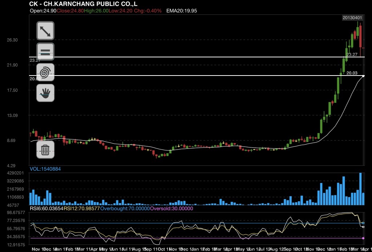Viewport: 372px width, 252px height.
Task: Click the EMA20:19.95 indicator label
Action: click(x=182, y=11)
